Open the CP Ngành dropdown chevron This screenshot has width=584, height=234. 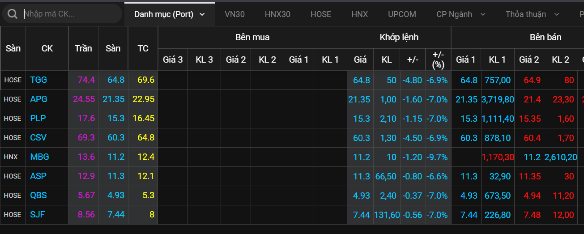[x=483, y=14]
